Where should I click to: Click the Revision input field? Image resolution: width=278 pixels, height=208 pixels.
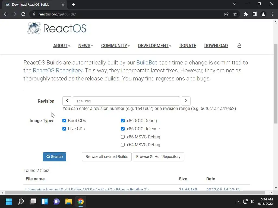point(127,101)
